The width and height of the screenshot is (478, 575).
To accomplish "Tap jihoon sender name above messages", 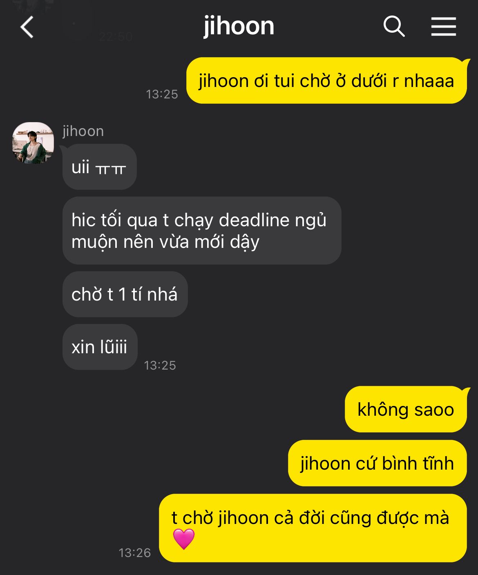I will click(x=83, y=131).
